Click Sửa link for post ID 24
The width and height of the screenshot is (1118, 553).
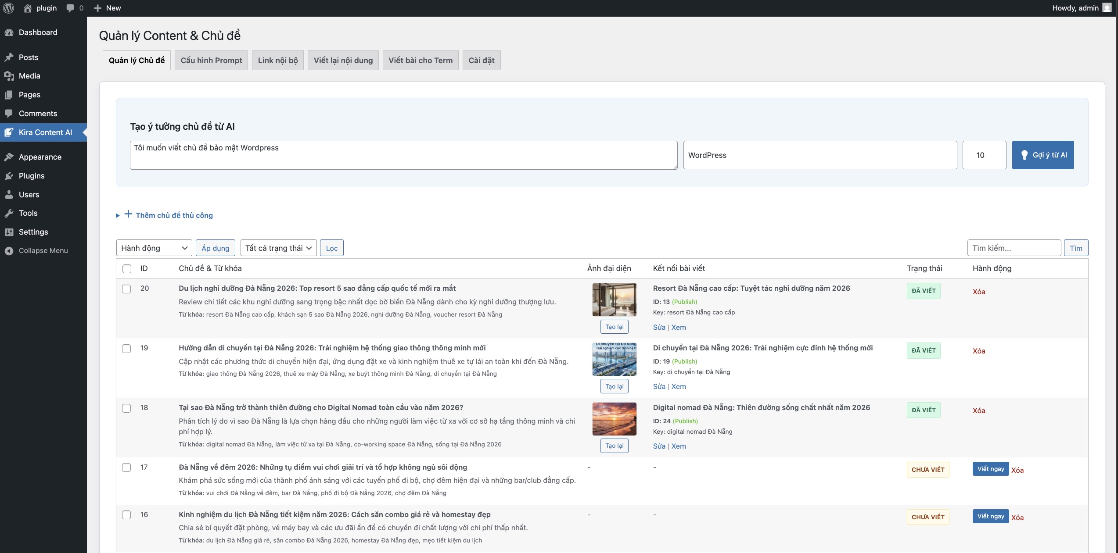659,446
